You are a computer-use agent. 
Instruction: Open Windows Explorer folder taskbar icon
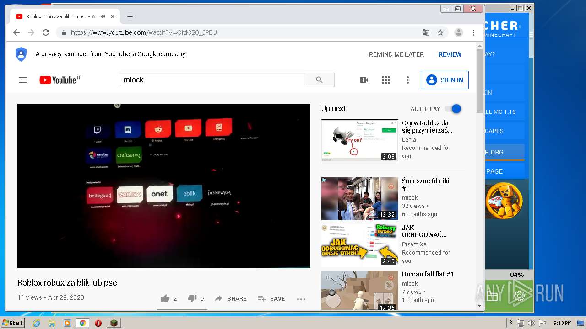52,323
